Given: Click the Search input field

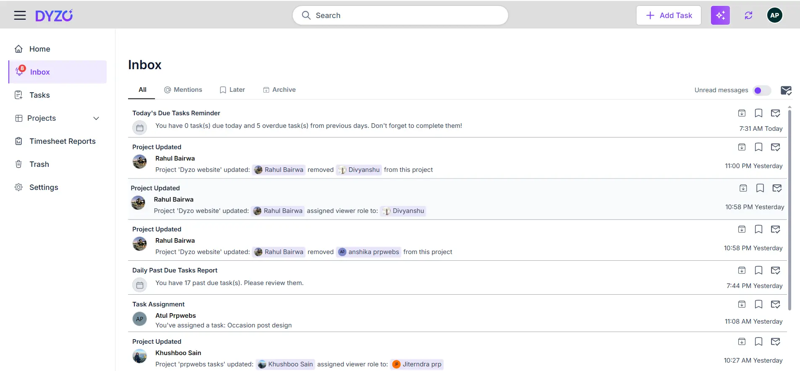Looking at the screenshot, I should [400, 16].
